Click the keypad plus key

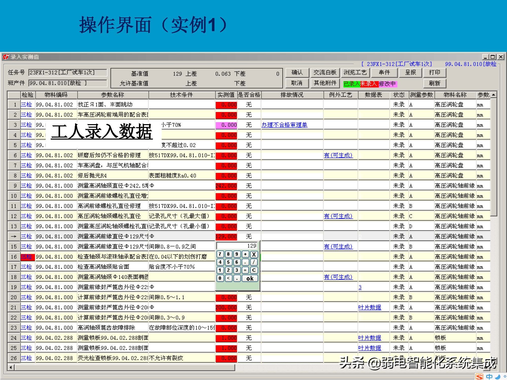point(245,254)
